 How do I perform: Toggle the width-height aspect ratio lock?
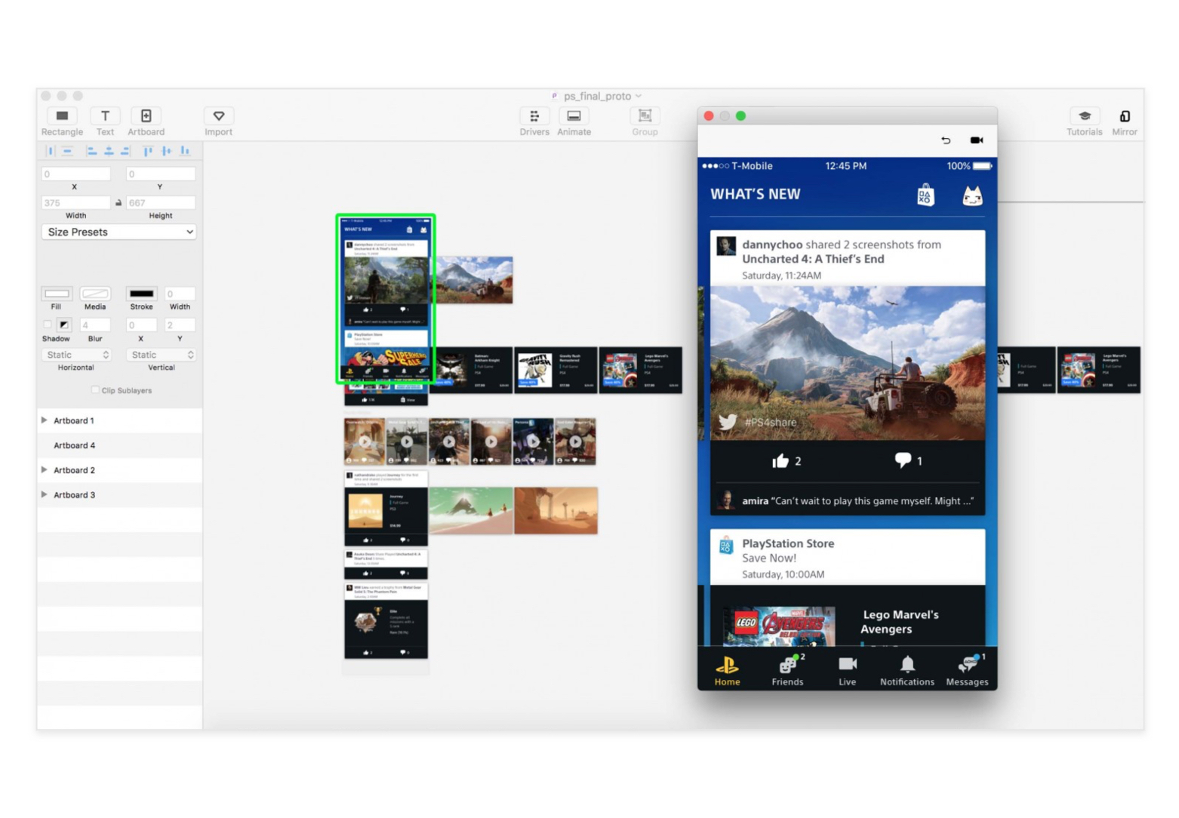(119, 203)
